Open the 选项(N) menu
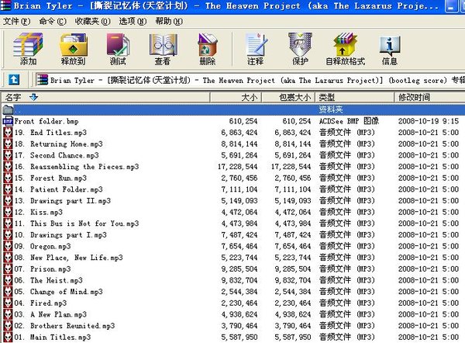This screenshot has width=465, height=343. (133, 22)
